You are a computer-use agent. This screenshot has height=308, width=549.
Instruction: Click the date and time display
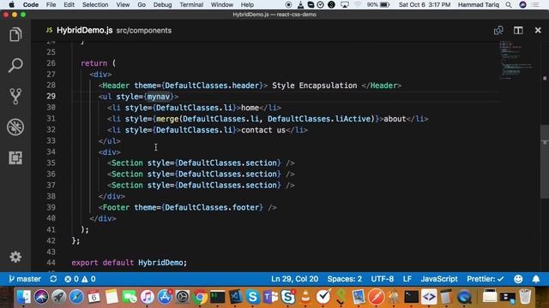(425, 4)
